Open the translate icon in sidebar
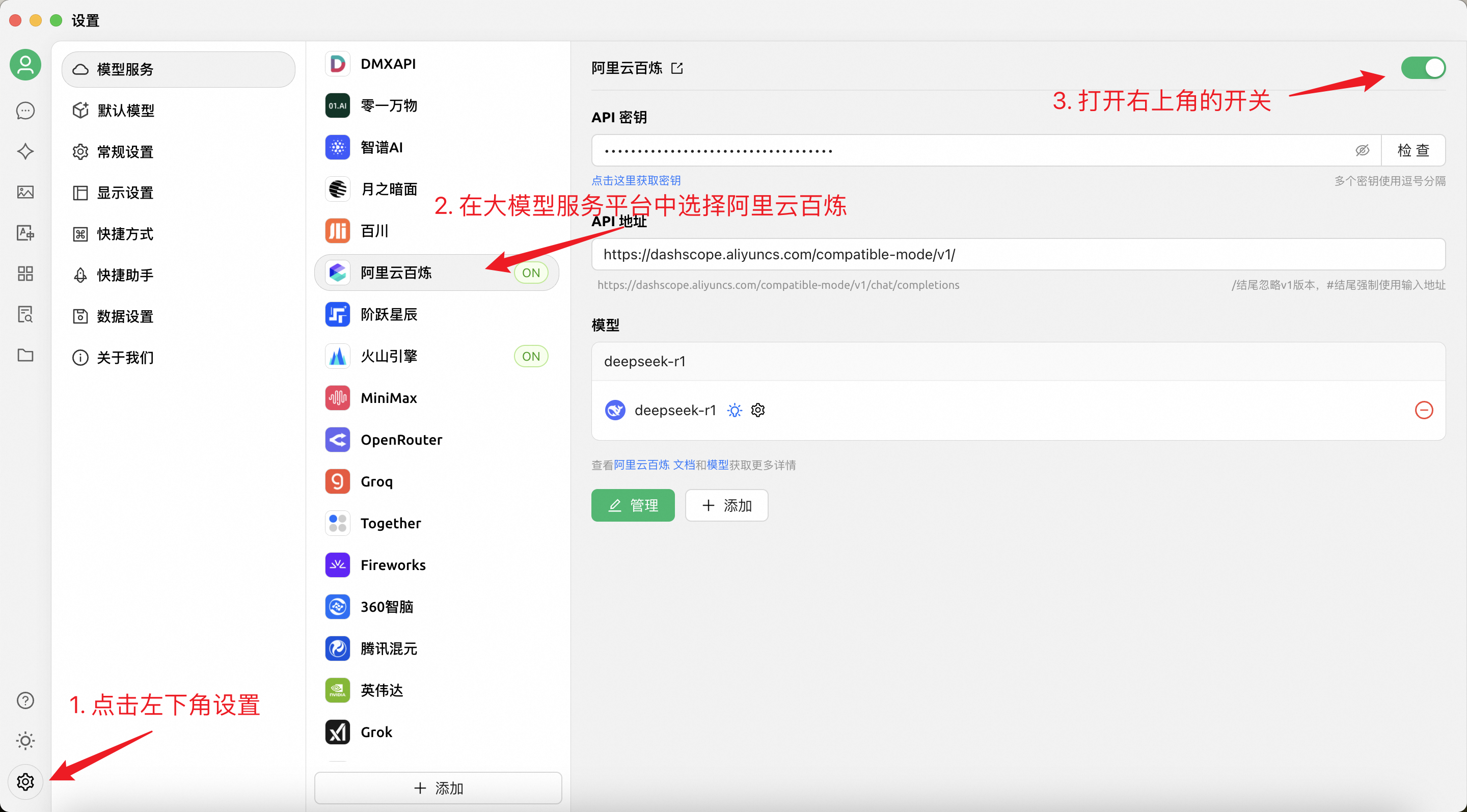1467x812 pixels. tap(25, 233)
